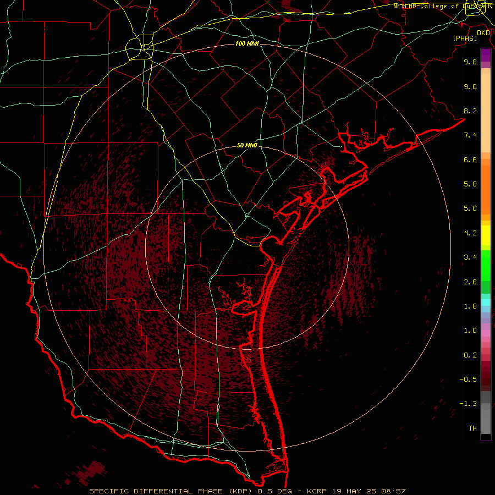
Task: Click the gray band at the bottom of the color scale
Action: point(486,419)
